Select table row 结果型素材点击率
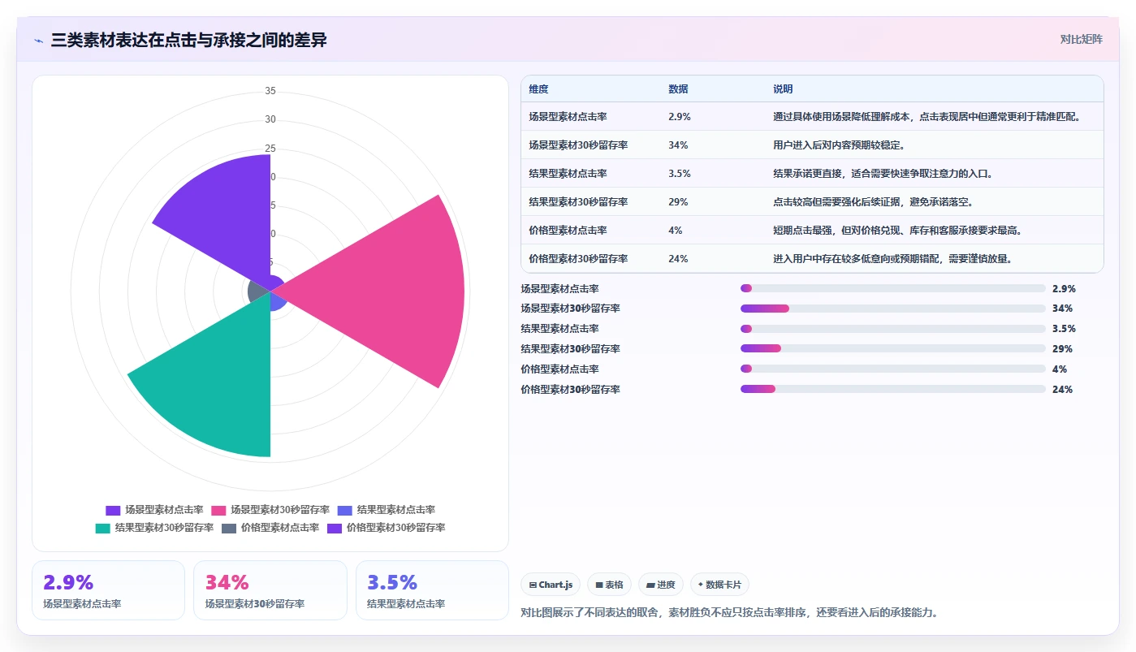 (812, 173)
